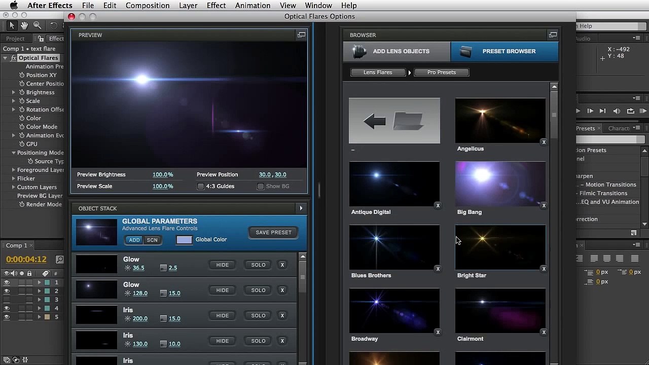
Task: Click layer 5 label color swatch
Action: (x=47, y=317)
